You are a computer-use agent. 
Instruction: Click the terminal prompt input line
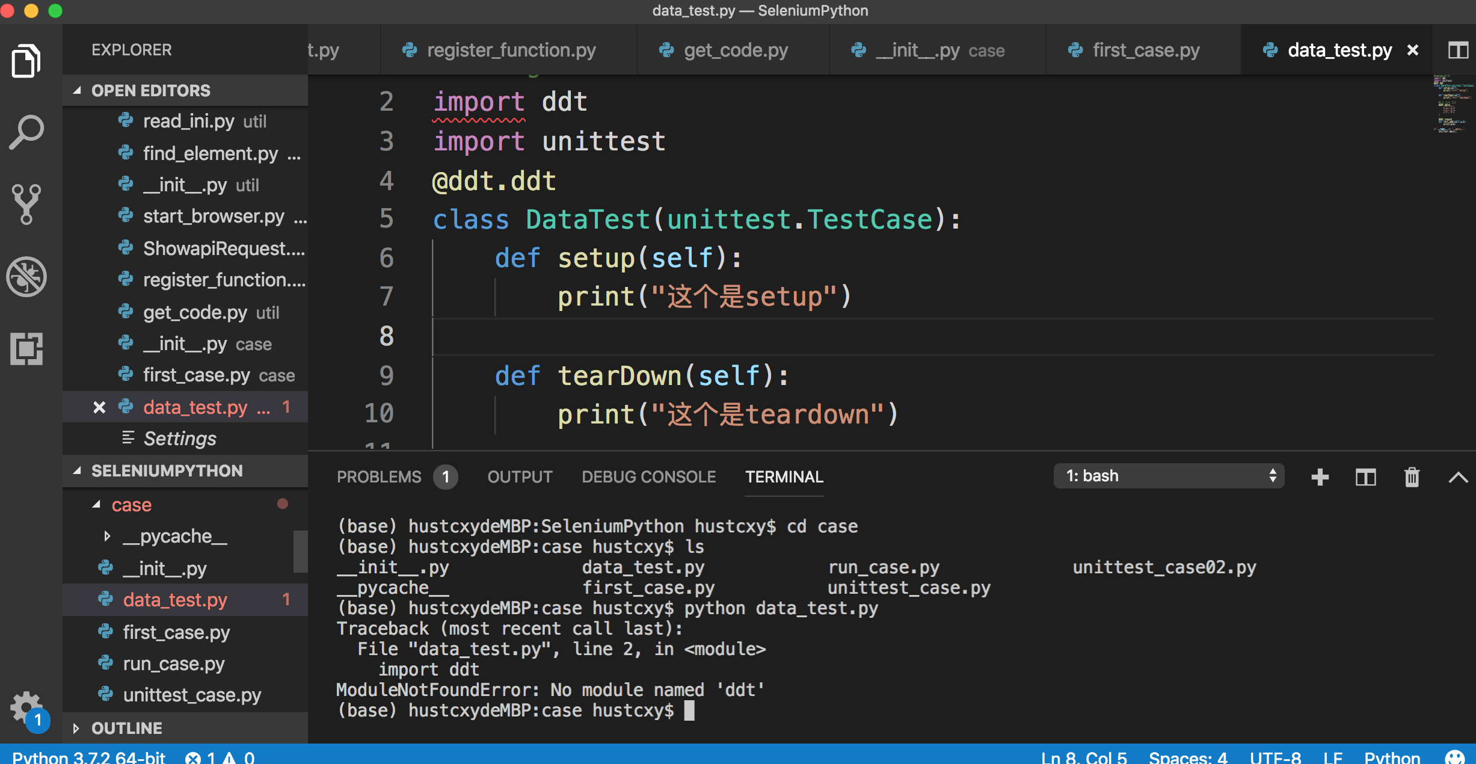tap(515, 710)
